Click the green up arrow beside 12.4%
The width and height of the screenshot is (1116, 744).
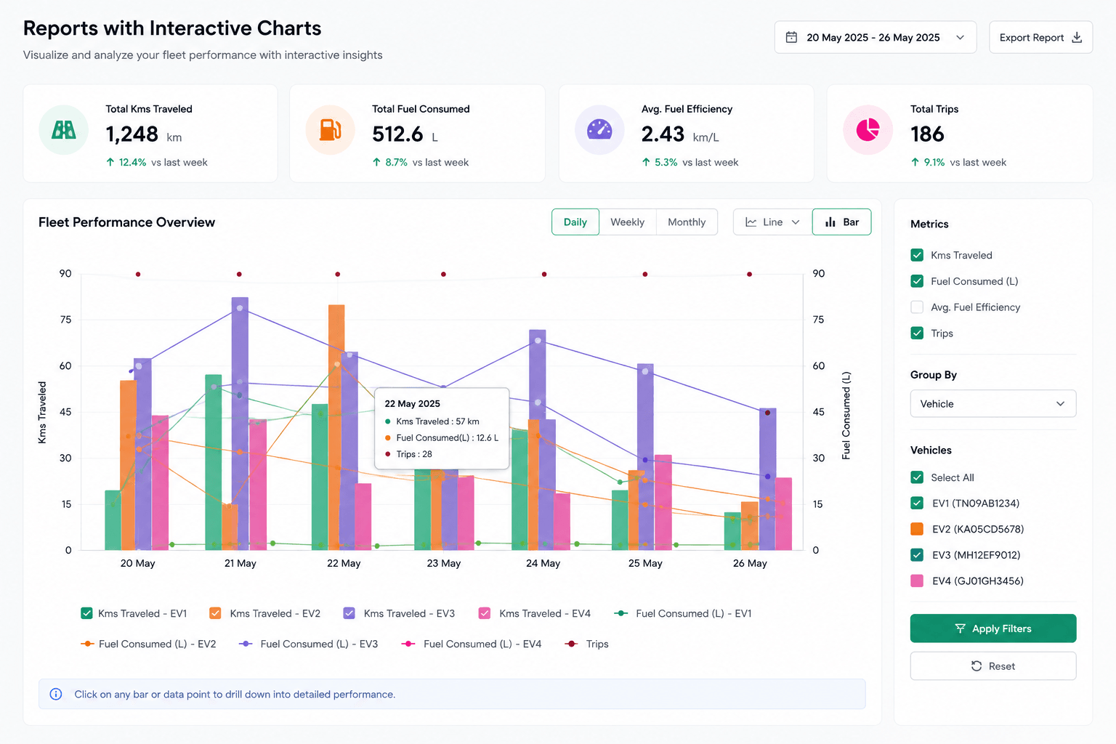110,162
